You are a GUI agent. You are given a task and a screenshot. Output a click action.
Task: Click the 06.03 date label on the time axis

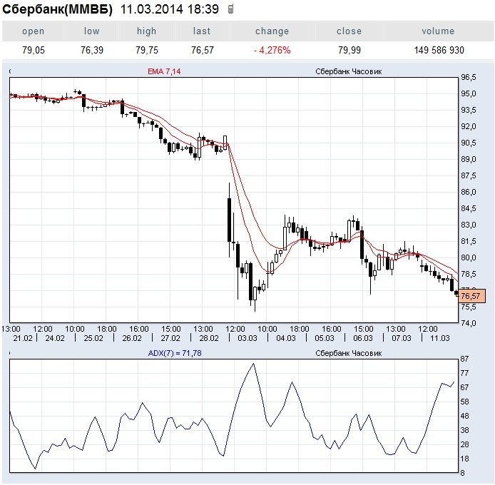tap(363, 338)
